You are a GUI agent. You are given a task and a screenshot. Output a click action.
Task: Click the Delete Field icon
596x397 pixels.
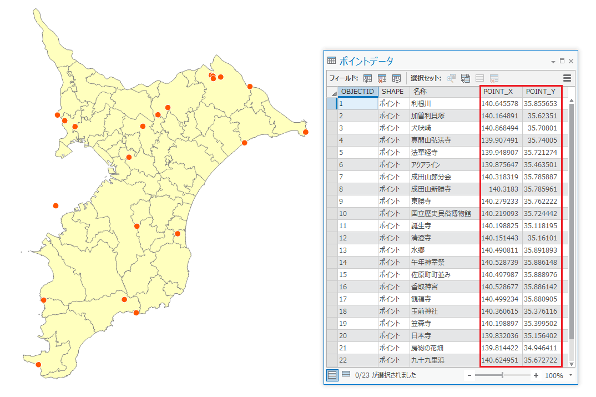[382, 78]
